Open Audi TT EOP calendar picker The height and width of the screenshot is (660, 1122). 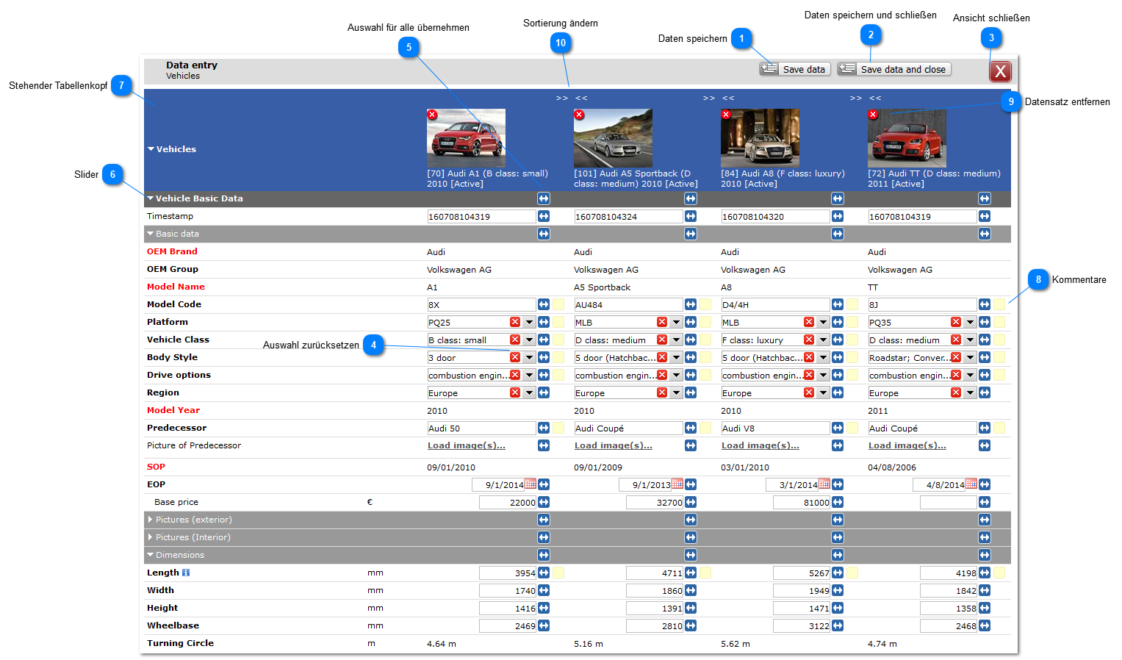(x=971, y=484)
